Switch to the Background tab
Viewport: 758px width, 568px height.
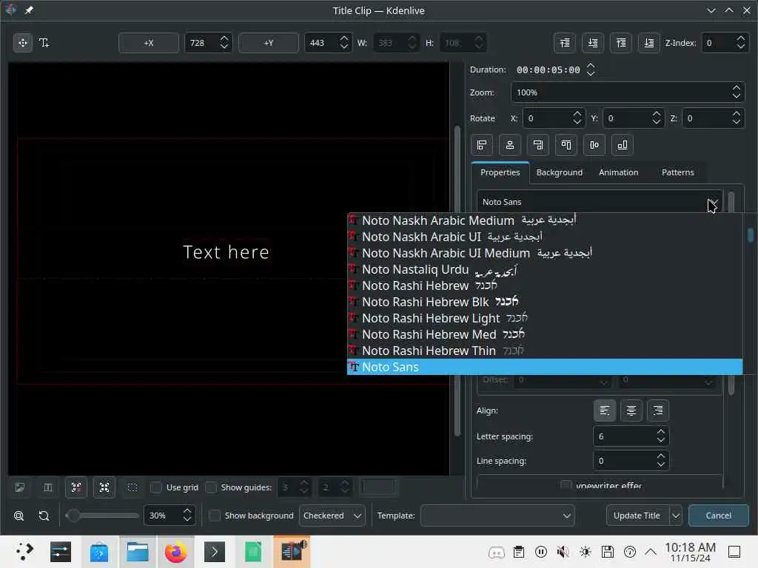tap(560, 172)
